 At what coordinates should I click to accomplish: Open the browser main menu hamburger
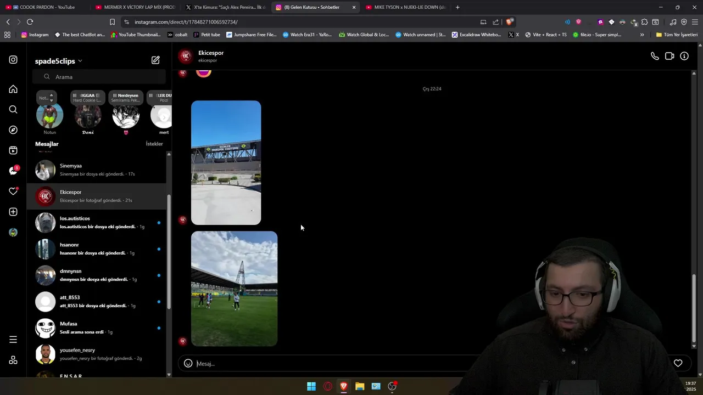tap(695, 22)
